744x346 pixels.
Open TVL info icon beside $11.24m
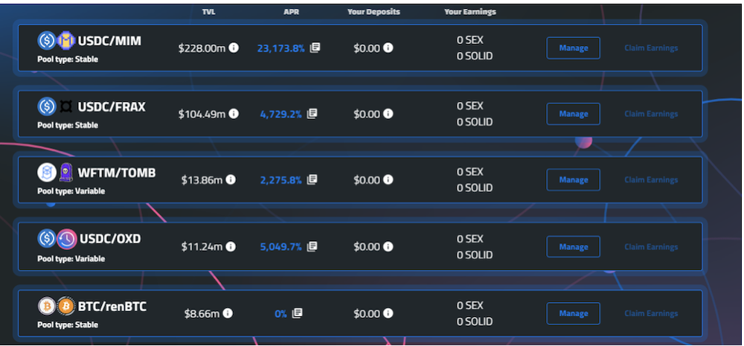(230, 247)
